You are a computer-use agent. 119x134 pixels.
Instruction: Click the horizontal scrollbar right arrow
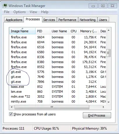(x=104, y=107)
